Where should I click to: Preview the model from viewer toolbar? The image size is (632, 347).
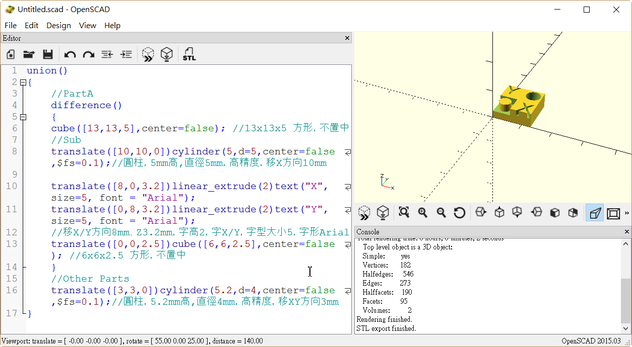[364, 213]
